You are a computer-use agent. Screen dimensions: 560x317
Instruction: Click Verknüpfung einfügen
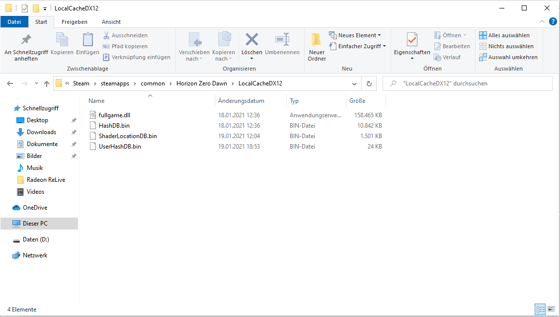137,57
